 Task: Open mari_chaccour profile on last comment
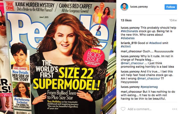[131, 92]
